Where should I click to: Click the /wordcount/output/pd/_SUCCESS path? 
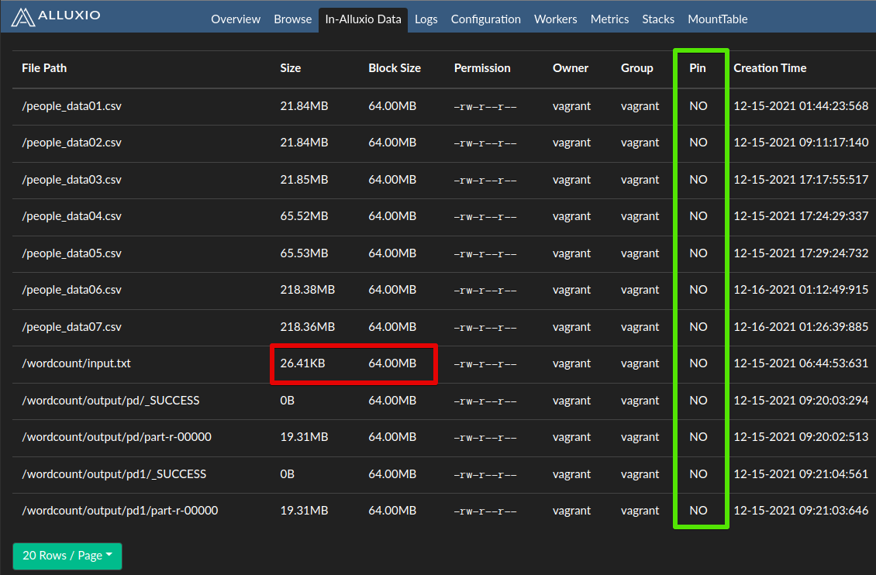pyautogui.click(x=111, y=401)
